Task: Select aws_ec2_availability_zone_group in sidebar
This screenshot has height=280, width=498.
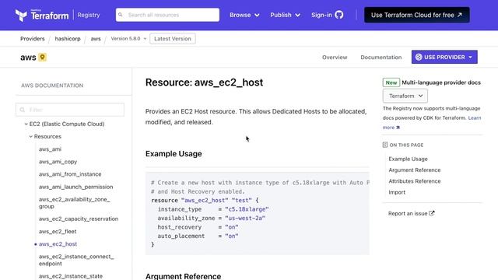Action: pyautogui.click(x=75, y=203)
